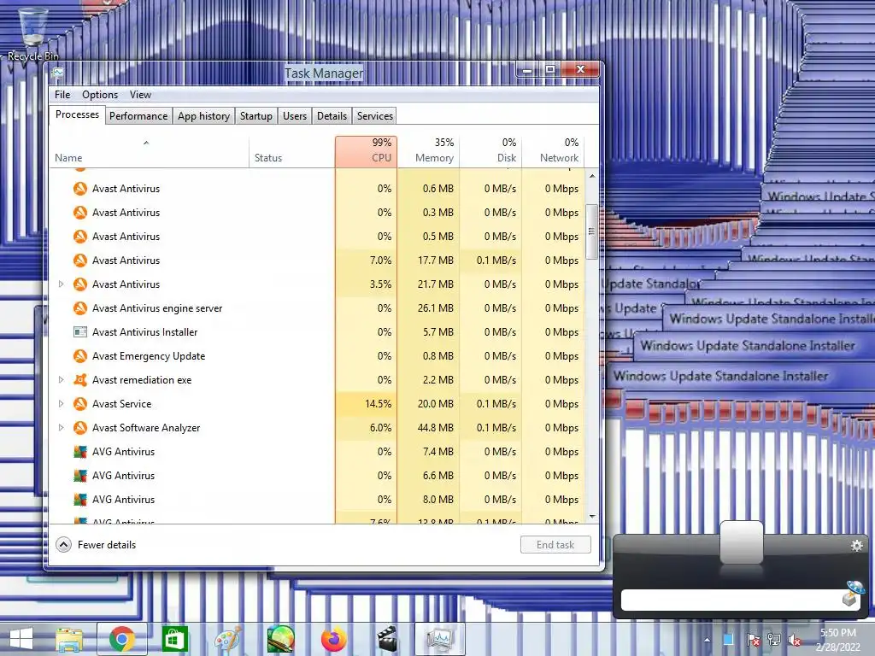Click the Avast Antivirus engine server icon
875x656 pixels.
pyautogui.click(x=80, y=307)
